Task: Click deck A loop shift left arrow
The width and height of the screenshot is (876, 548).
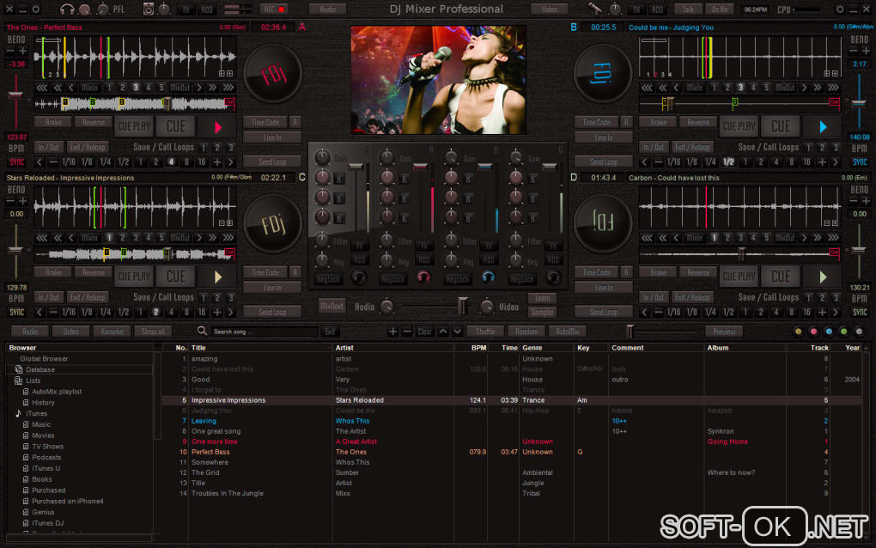Action: 40,162
